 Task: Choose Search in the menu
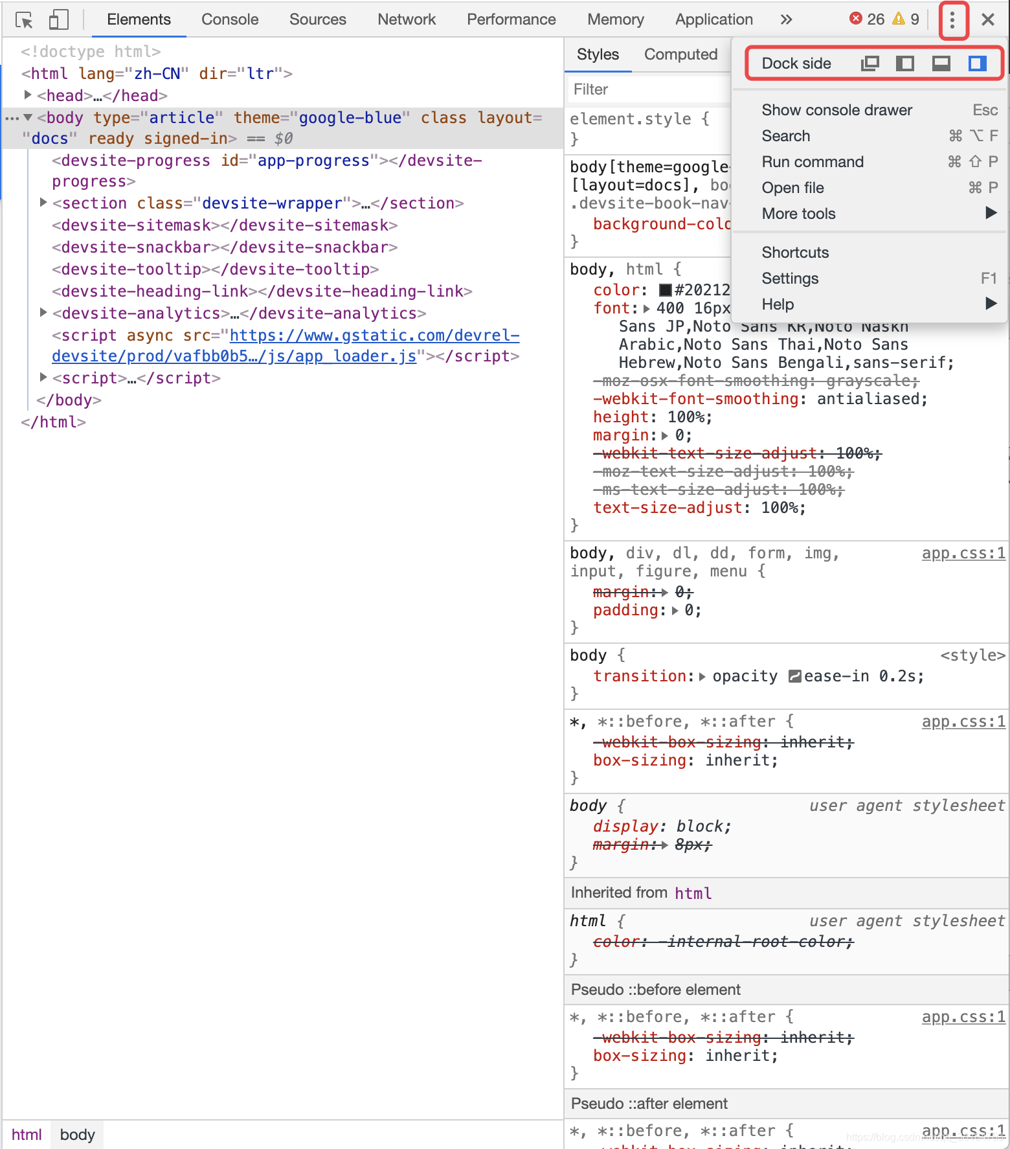(871, 136)
